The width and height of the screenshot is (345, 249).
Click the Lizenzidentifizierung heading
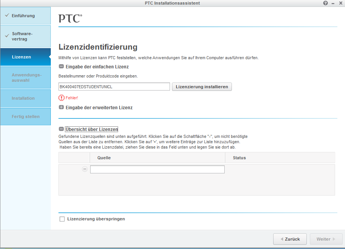98,47
